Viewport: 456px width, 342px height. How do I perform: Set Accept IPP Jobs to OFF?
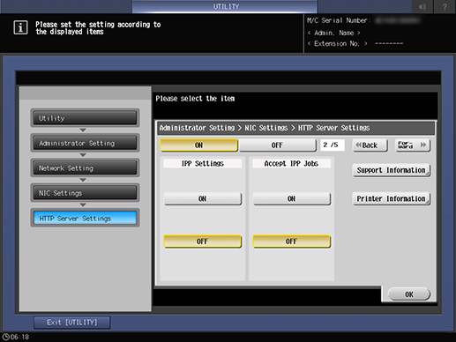coord(292,242)
